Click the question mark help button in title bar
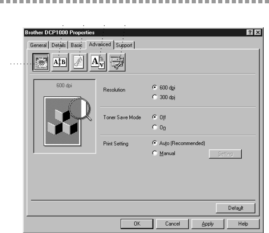This screenshot has height=233, width=269. tap(250, 32)
